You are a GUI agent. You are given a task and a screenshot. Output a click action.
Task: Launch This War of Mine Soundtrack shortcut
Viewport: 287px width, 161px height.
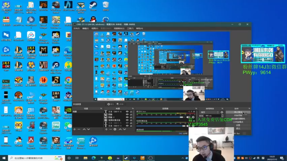point(56,68)
